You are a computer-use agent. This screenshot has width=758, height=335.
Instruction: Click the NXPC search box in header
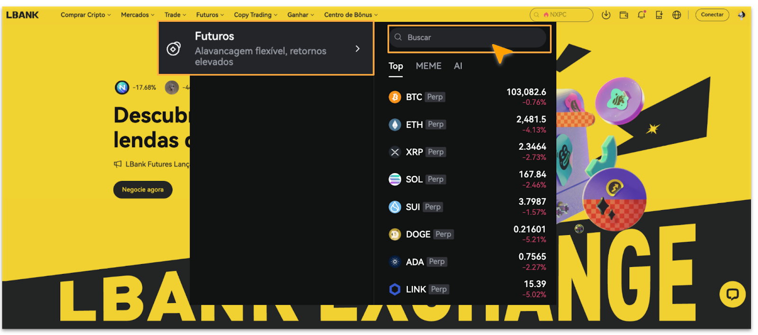(x=561, y=15)
